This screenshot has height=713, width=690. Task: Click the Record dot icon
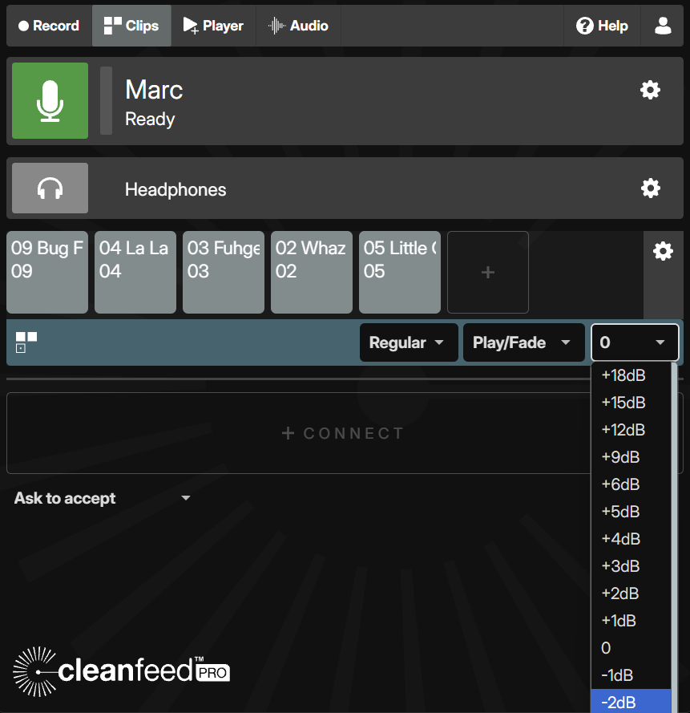pos(22,25)
